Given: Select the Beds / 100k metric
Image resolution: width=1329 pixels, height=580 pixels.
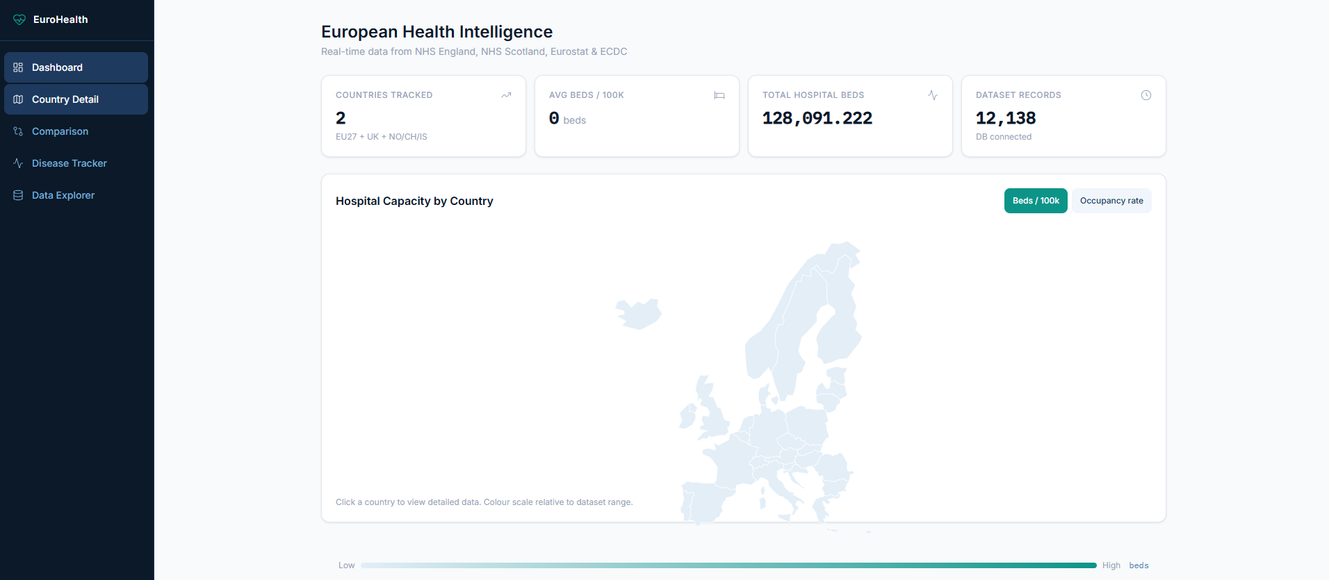Looking at the screenshot, I should point(1036,201).
